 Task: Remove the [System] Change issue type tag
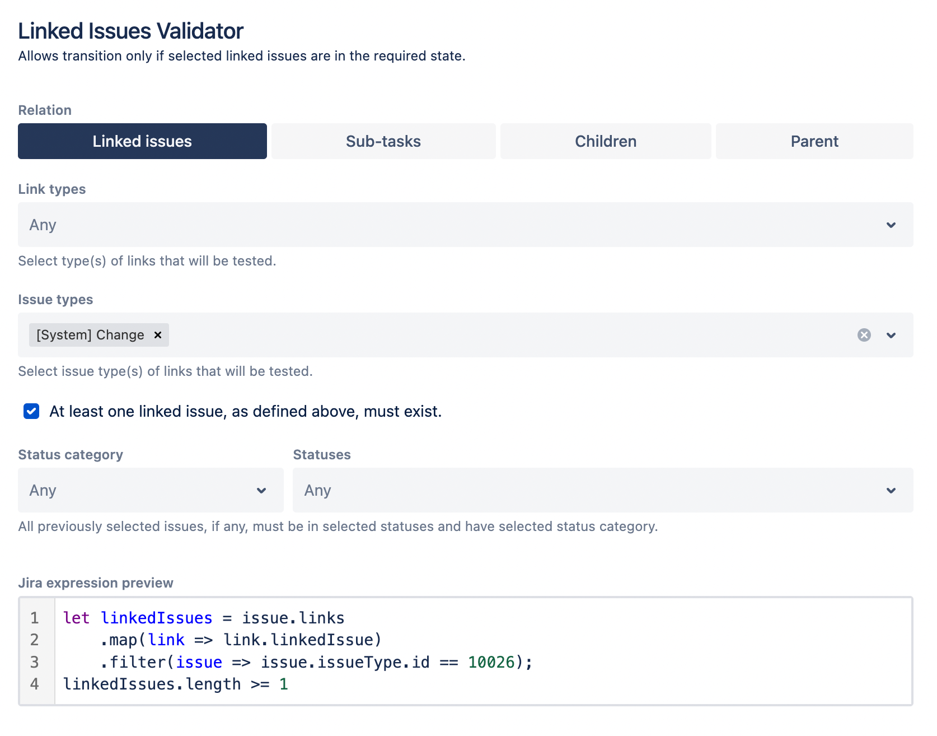pyautogui.click(x=157, y=335)
